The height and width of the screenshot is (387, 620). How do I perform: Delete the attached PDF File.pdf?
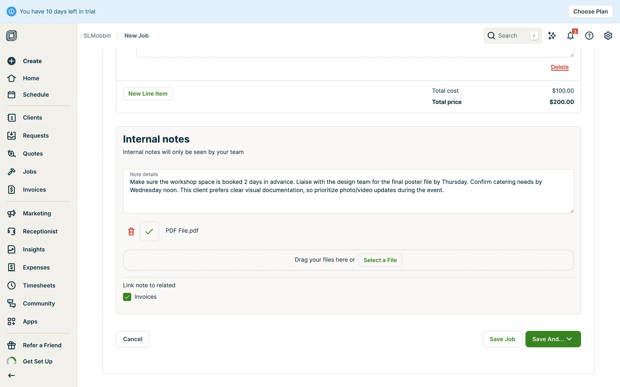coord(131,231)
